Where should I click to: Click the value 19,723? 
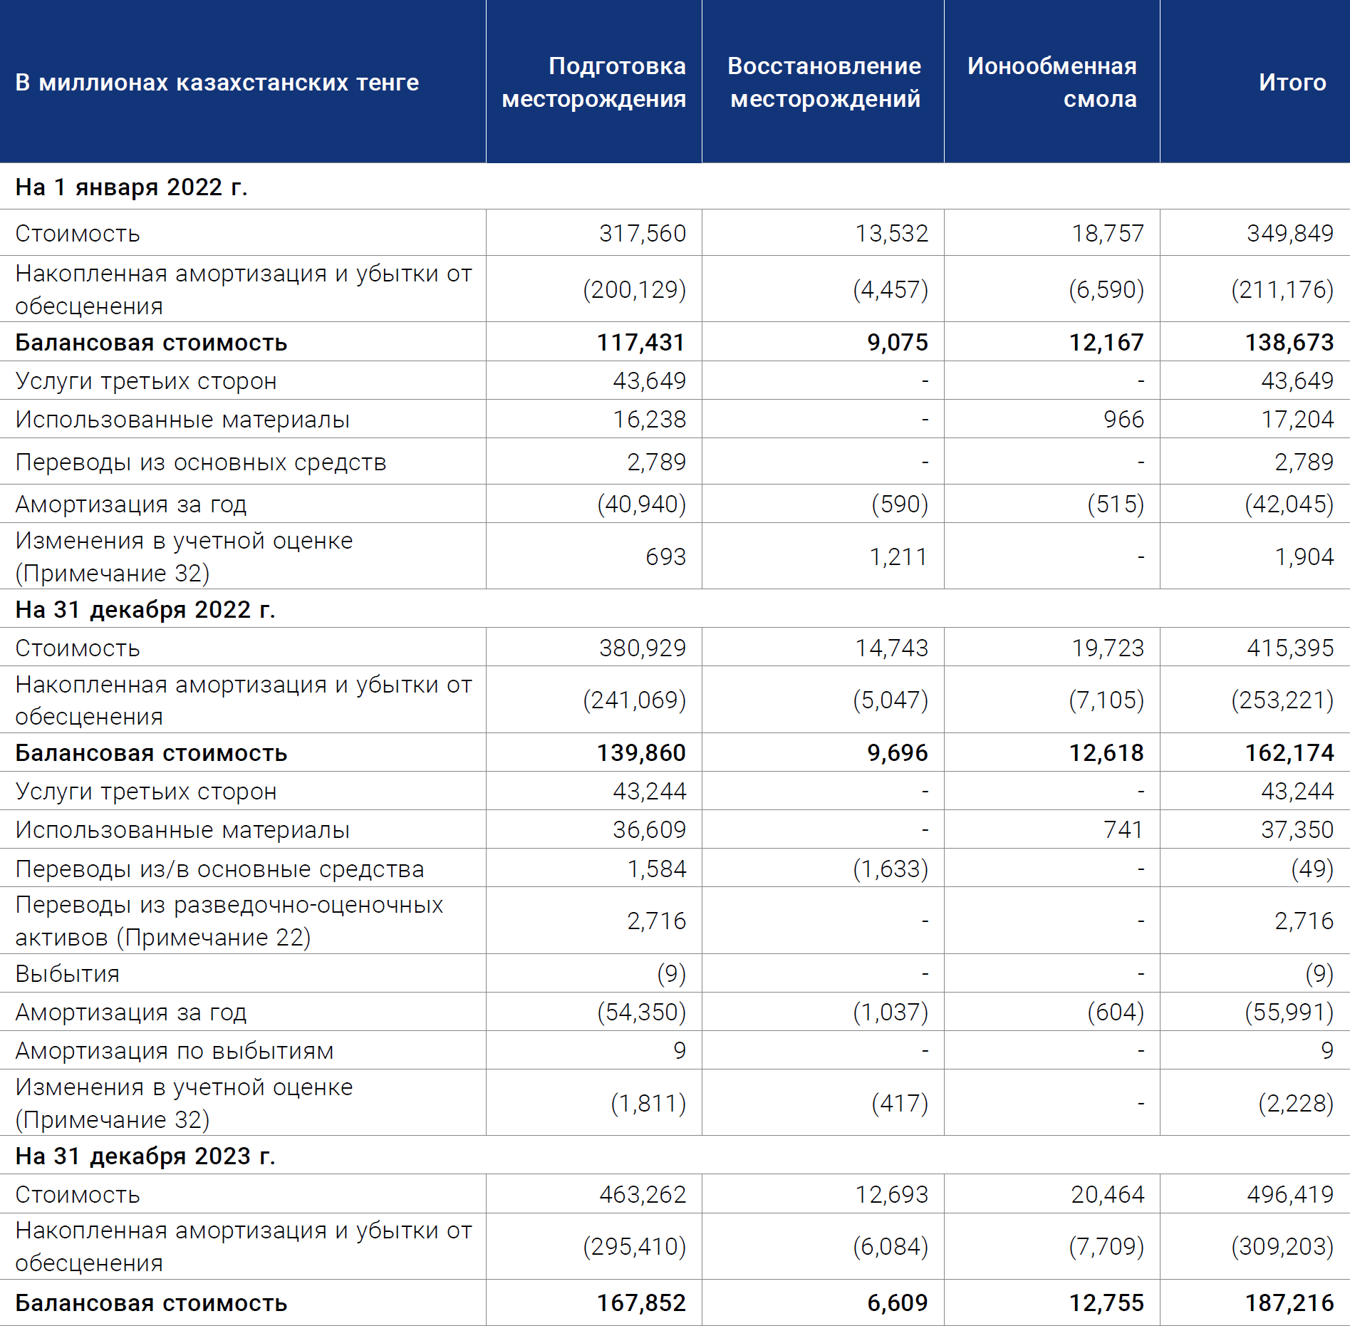click(x=1108, y=648)
